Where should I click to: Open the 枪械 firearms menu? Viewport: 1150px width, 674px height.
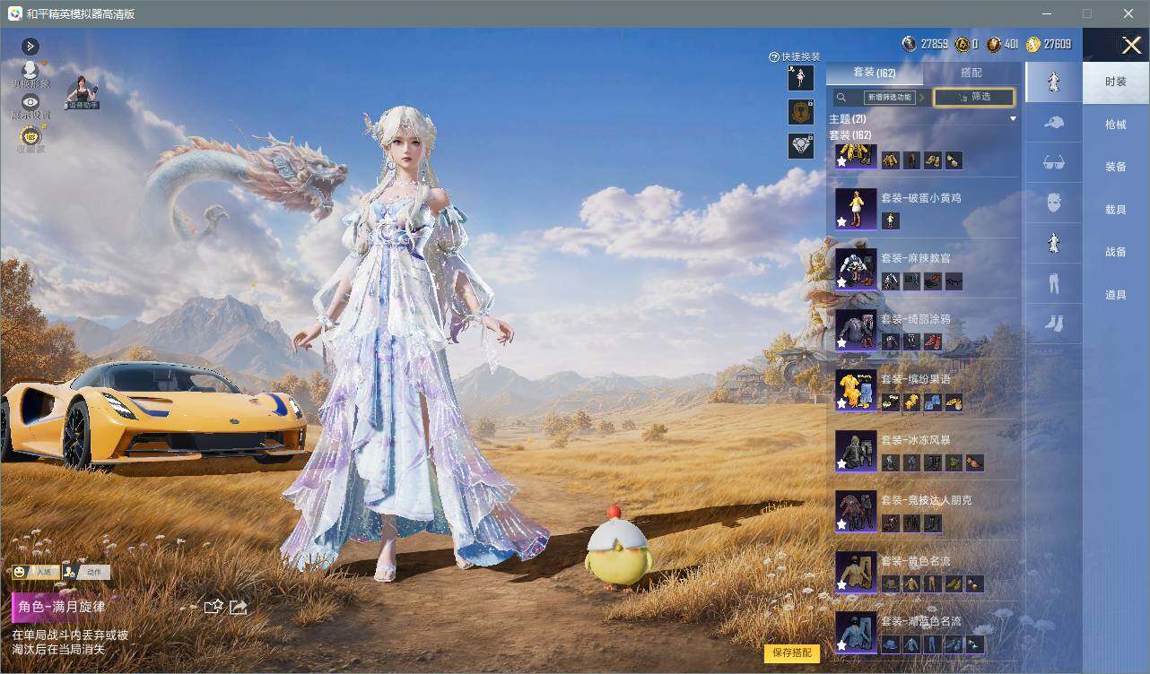1115,125
